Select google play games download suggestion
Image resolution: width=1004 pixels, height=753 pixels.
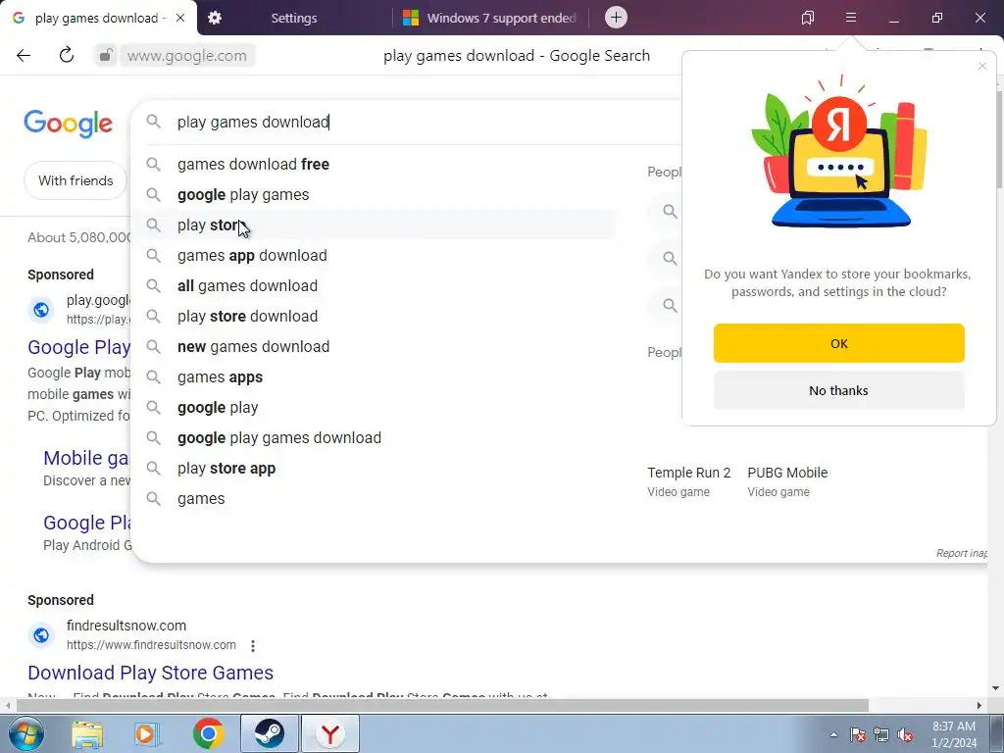coord(376,438)
